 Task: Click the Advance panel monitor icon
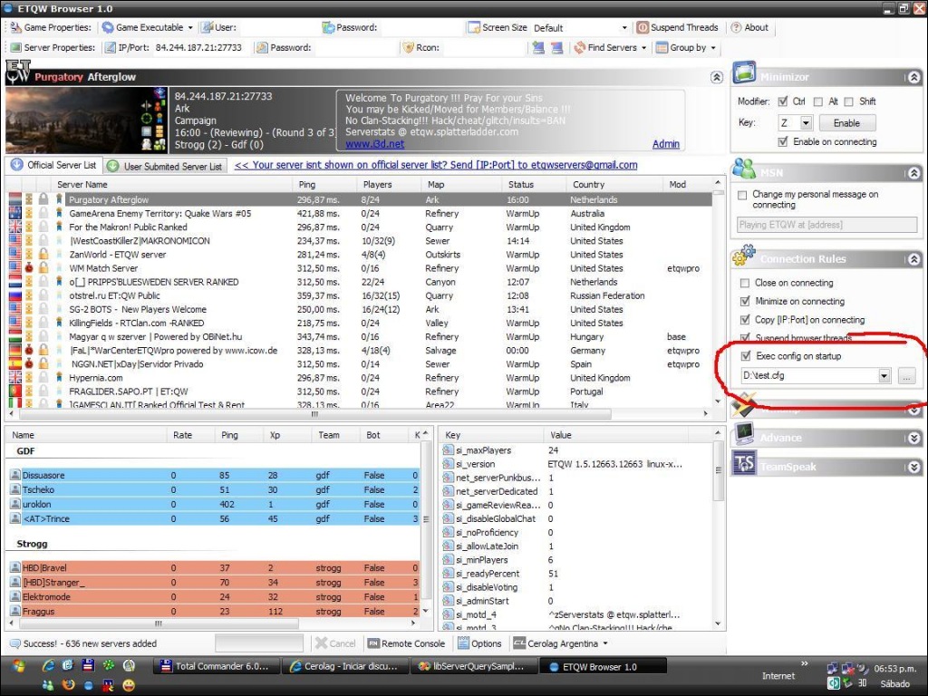(x=744, y=434)
